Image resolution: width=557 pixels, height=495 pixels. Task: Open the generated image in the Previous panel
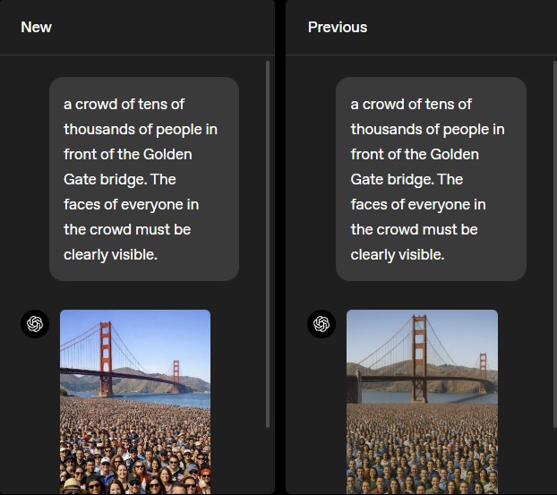click(422, 402)
